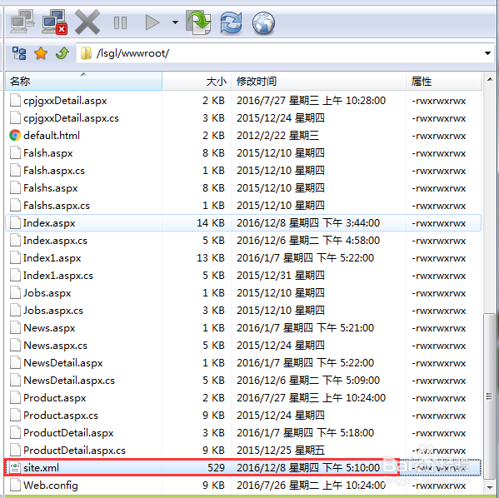The height and width of the screenshot is (498, 499).
Task: Select the file Product.aspx.cs
Action: click(243, 416)
